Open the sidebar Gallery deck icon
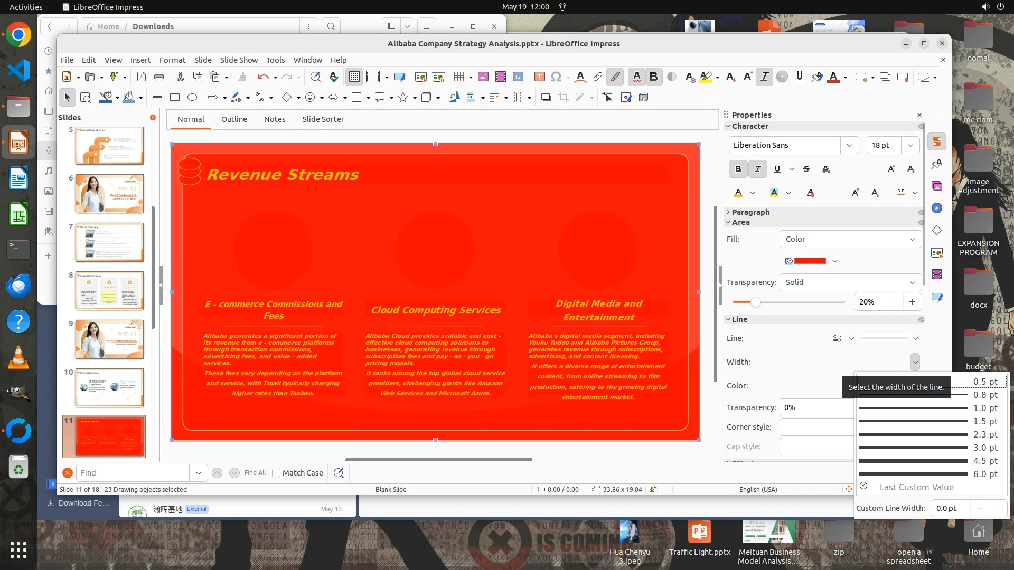 click(937, 186)
